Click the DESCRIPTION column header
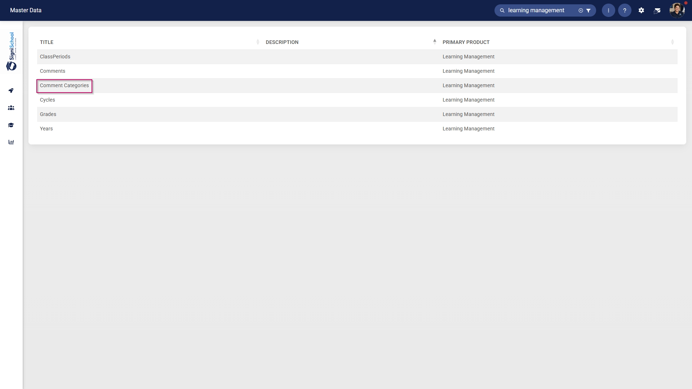Image resolution: width=692 pixels, height=389 pixels. [x=282, y=42]
